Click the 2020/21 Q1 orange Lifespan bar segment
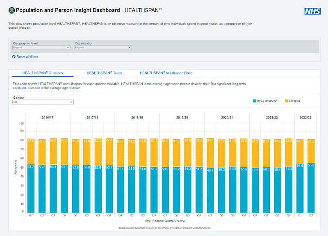This screenshot has width=328, height=236. coord(210,152)
